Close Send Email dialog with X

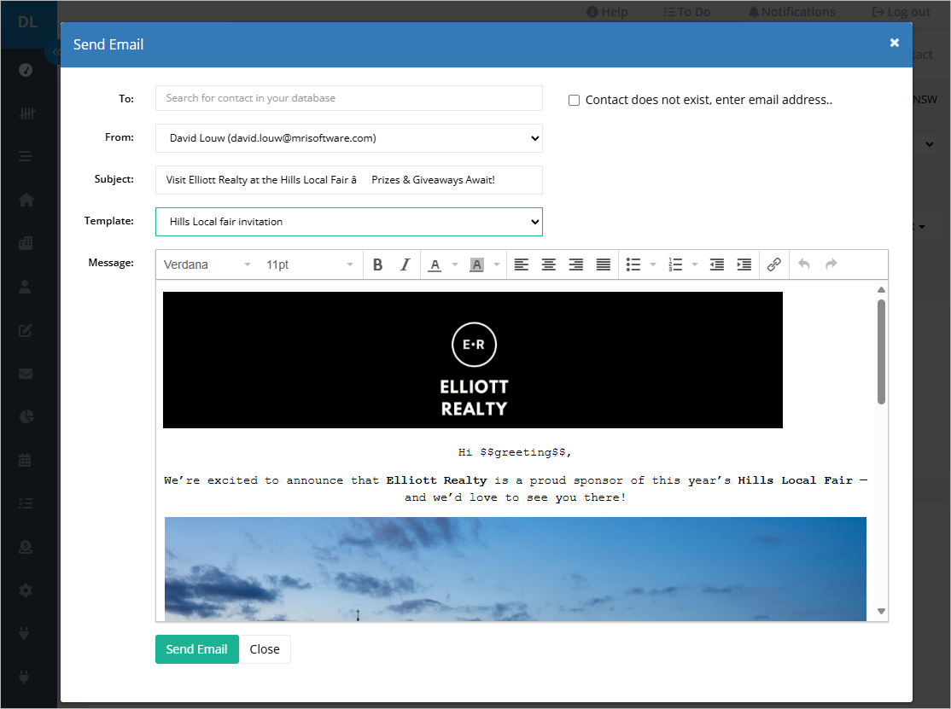tap(894, 43)
